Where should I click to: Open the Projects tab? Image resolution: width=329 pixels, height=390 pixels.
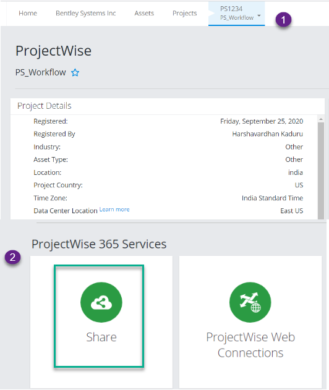click(185, 13)
